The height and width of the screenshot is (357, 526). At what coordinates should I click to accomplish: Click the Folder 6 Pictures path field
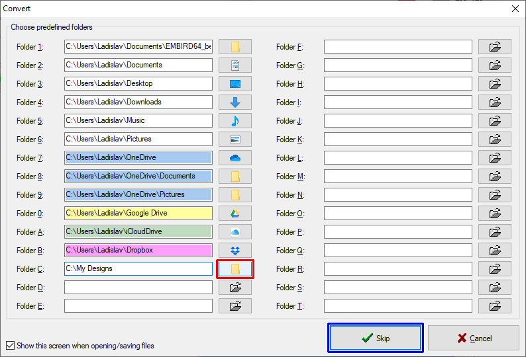point(138,139)
